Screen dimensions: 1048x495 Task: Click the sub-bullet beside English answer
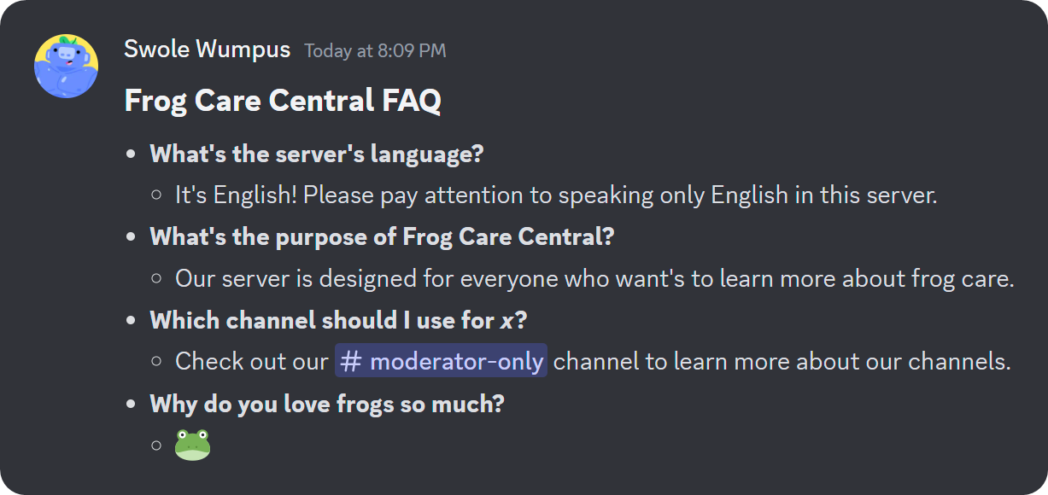coord(155,193)
